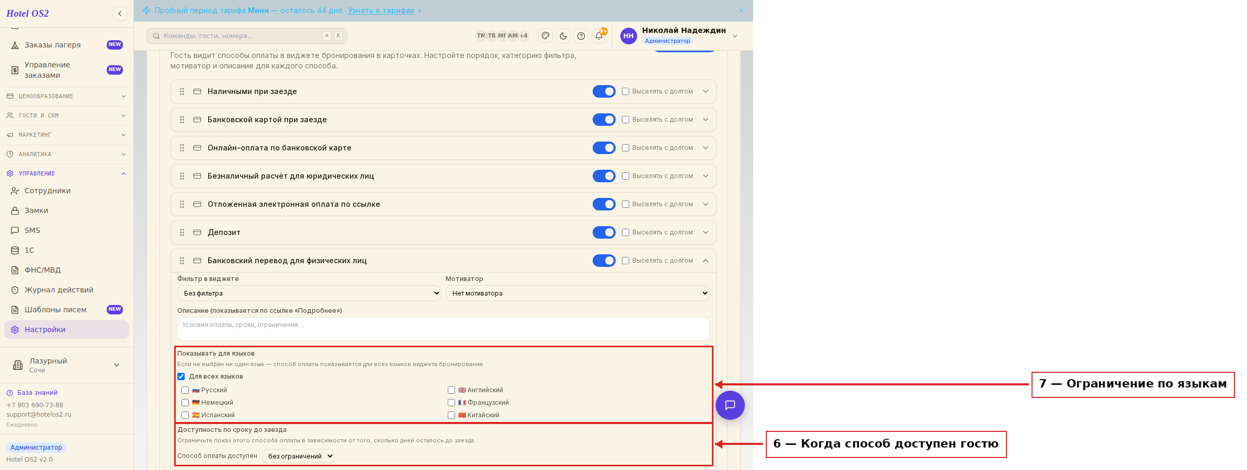The height and width of the screenshot is (470, 1247).
Task: Close the trial period banner
Action: click(x=741, y=10)
